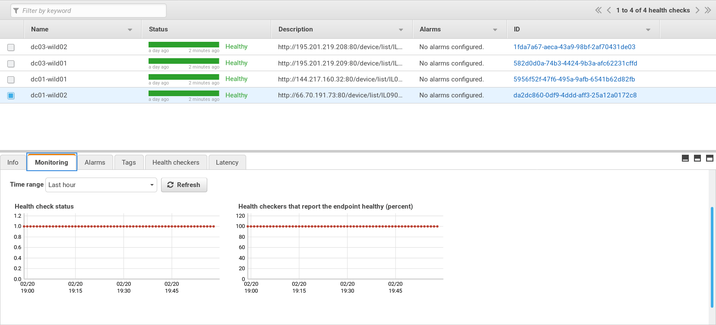Uncheck the dc01-wild02 row checkbox
The height and width of the screenshot is (325, 716).
click(x=11, y=96)
